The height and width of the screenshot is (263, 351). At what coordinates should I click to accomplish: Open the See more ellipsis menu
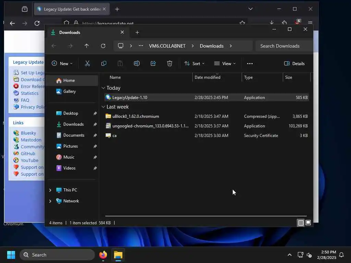[250, 63]
